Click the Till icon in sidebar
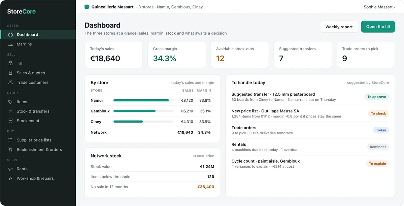Viewport: 404px width, 206px height. point(10,63)
